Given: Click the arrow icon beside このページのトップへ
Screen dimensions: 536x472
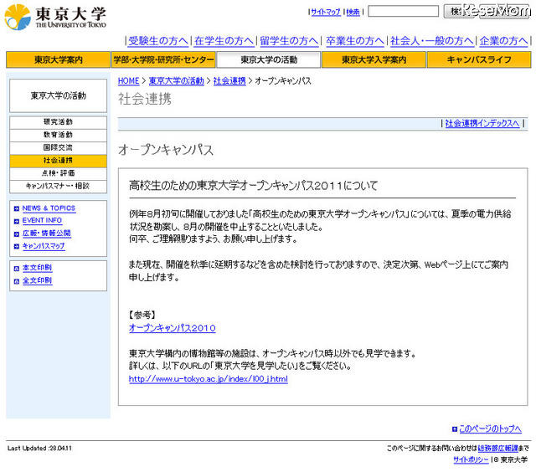Looking at the screenshot, I should click(x=455, y=429).
